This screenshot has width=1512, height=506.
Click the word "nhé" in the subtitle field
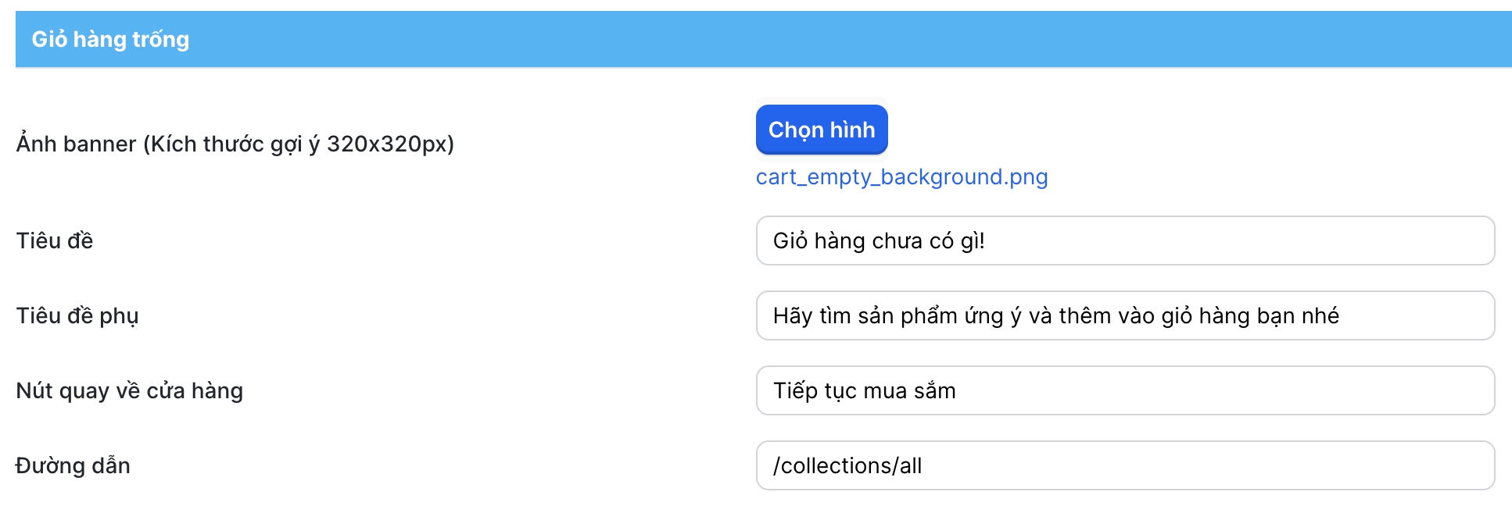1320,315
